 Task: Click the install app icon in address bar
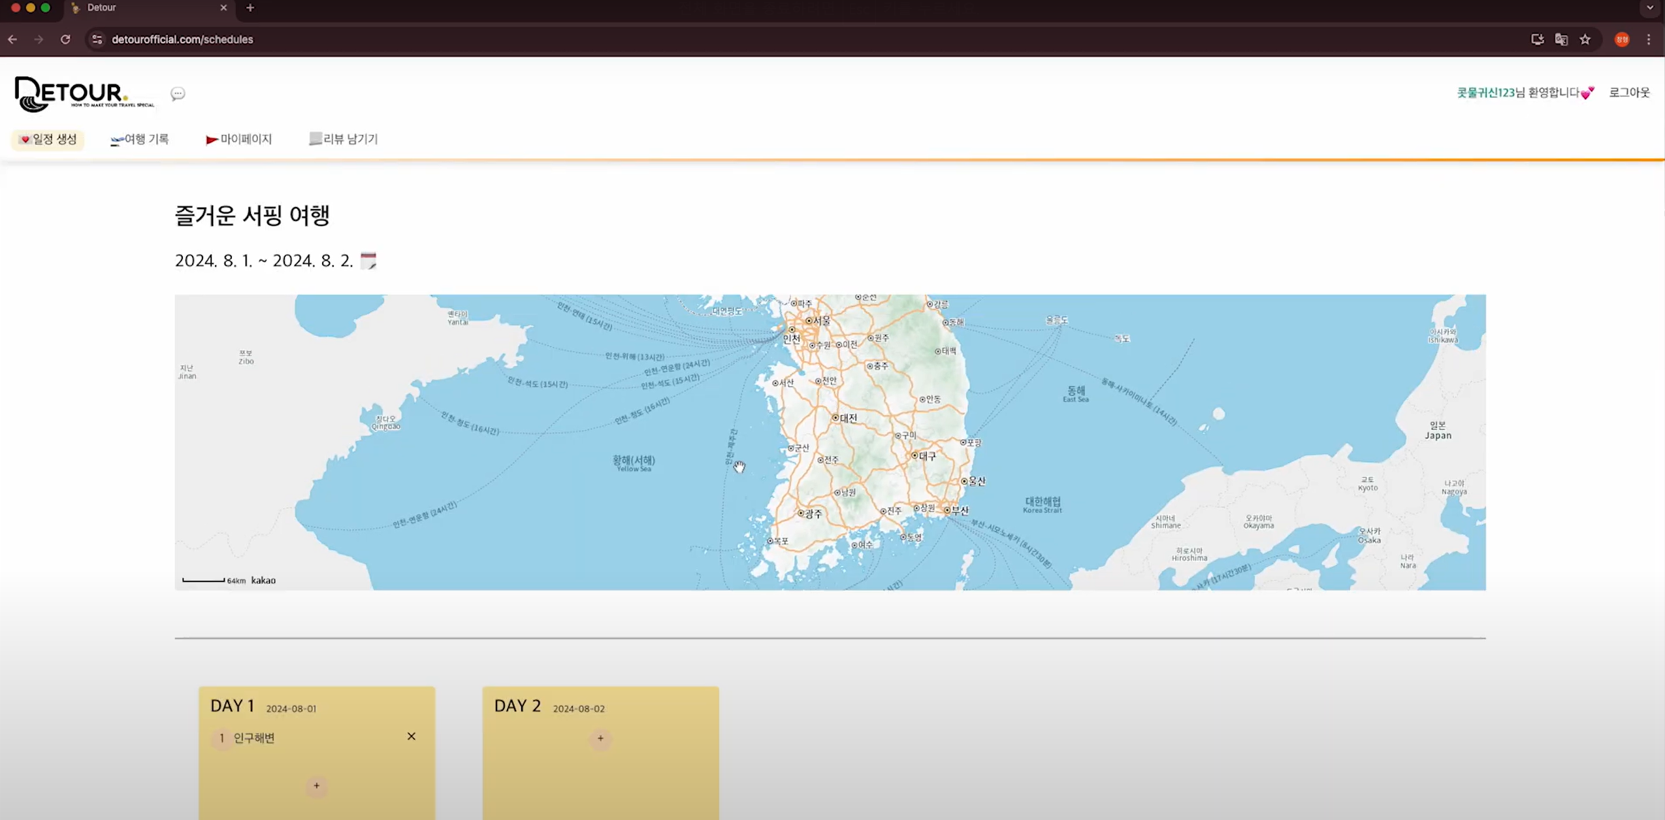click(1538, 39)
